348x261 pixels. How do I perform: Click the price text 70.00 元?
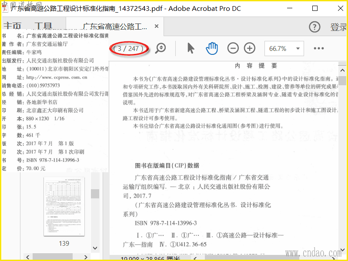point(36,168)
